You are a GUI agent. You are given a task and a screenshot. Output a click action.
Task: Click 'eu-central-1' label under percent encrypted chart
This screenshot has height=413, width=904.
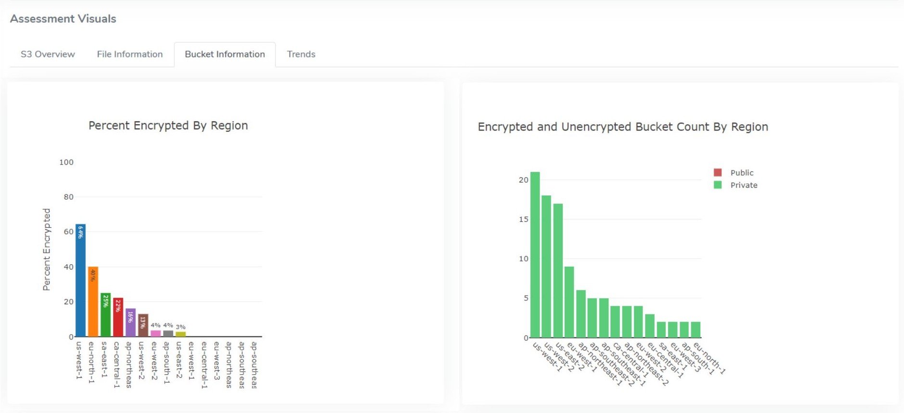click(204, 365)
